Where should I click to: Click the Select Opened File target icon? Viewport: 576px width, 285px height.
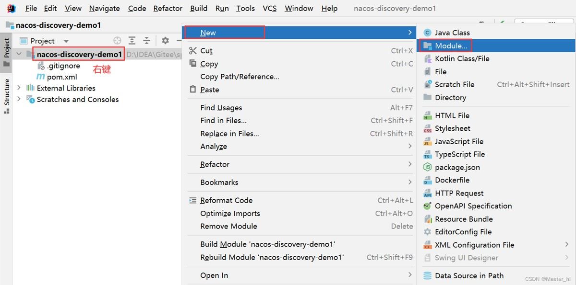coord(117,41)
